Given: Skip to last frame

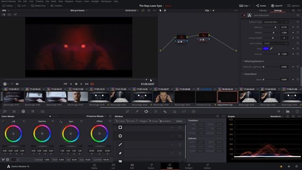Looking at the screenshot, I should (87, 84).
